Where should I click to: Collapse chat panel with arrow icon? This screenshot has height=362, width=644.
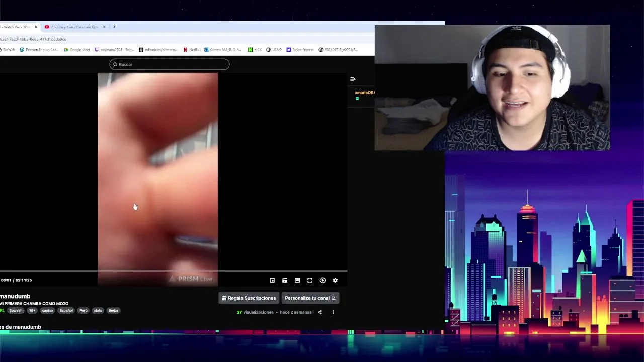pos(353,79)
